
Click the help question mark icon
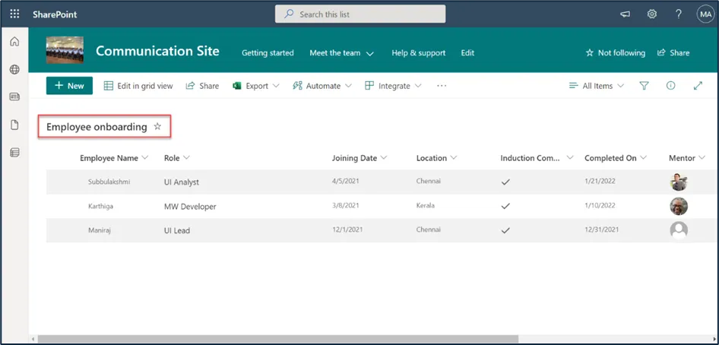[678, 14]
